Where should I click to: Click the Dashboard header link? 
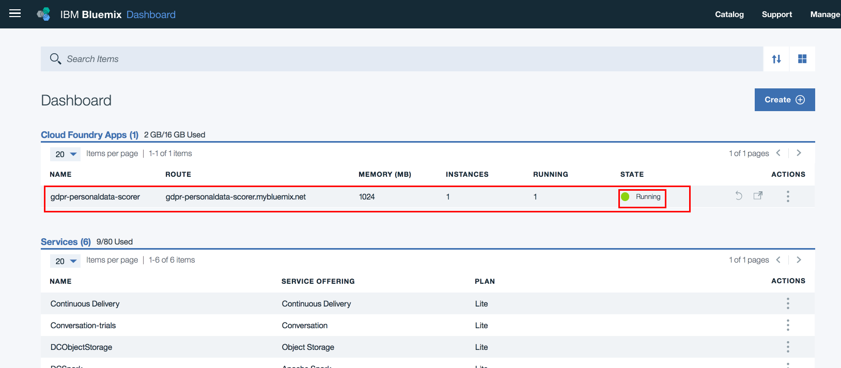pyautogui.click(x=151, y=14)
